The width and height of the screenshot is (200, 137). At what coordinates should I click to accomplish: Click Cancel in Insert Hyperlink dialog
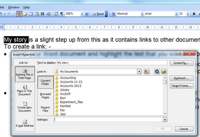click(184, 129)
